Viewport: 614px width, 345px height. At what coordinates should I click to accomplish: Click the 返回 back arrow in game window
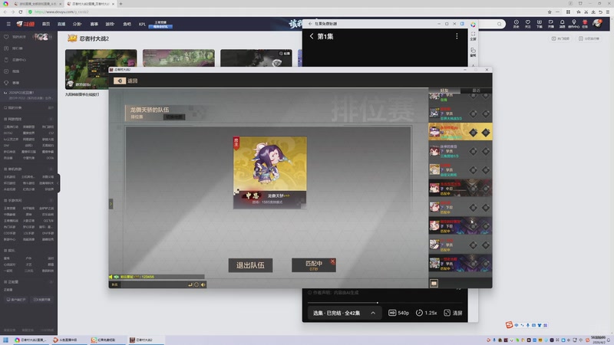coord(120,80)
